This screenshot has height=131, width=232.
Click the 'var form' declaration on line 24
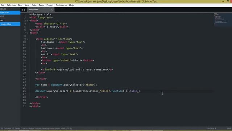[x=41, y=85]
